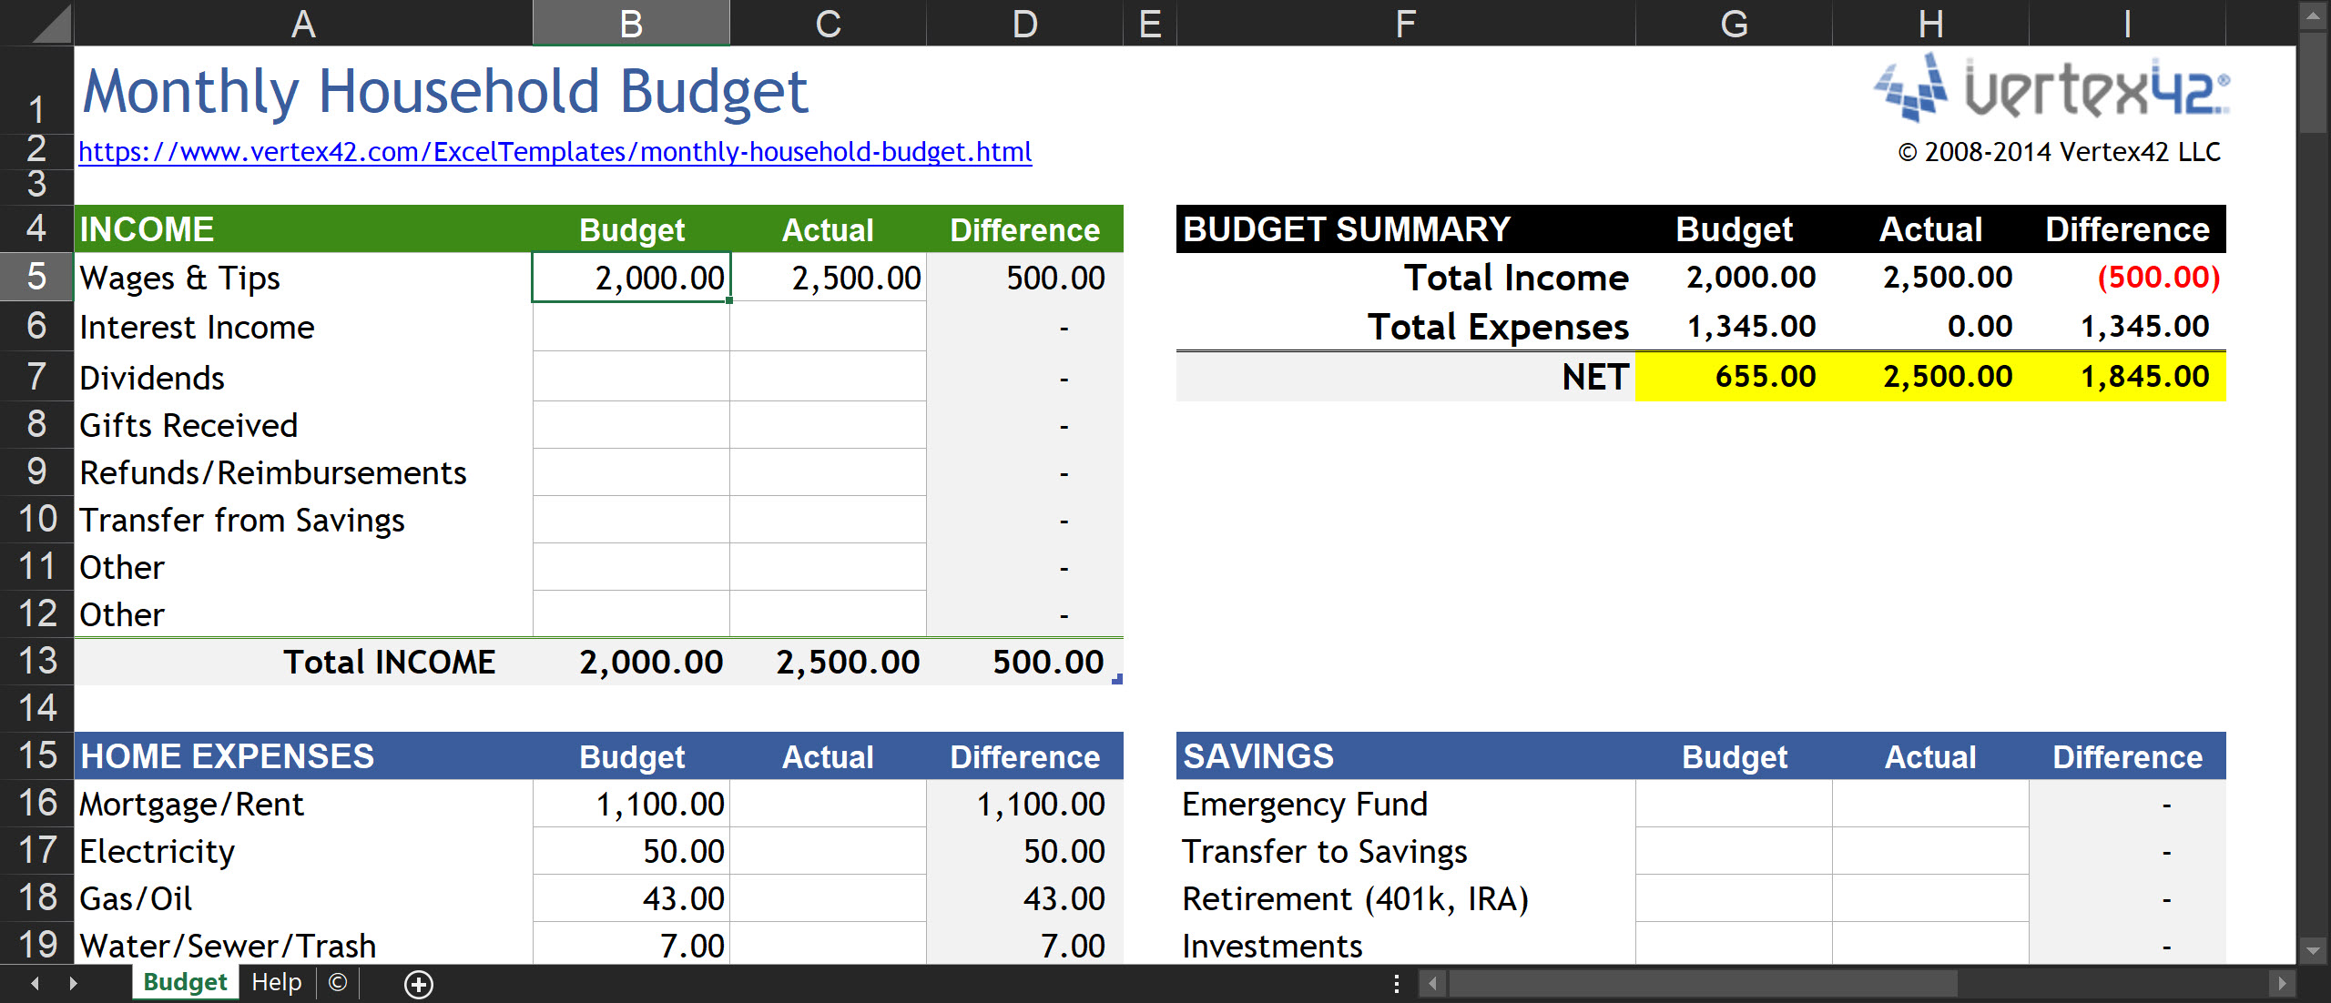Select column D header
This screenshot has width=2331, height=1003.
click(1024, 24)
